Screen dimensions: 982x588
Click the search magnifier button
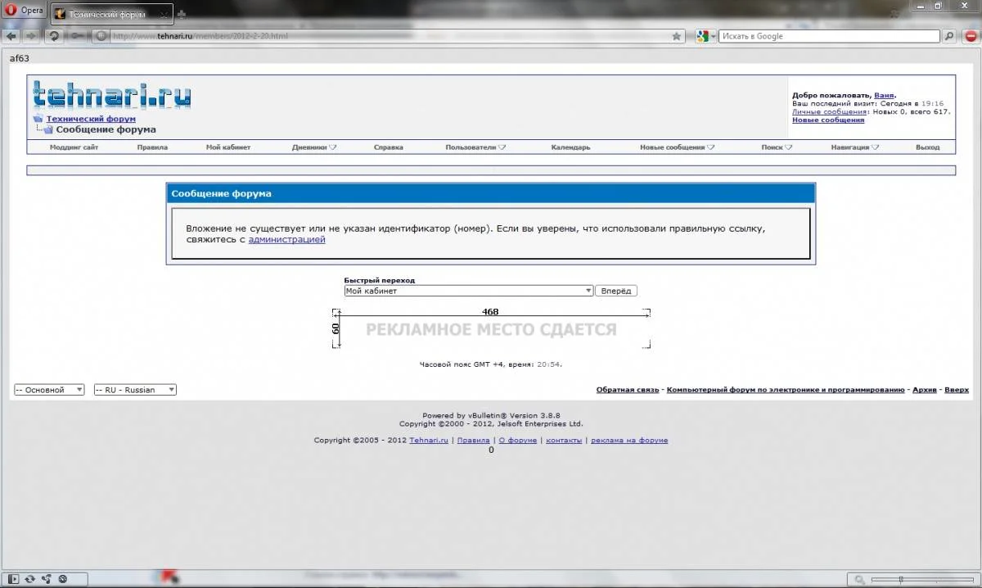[949, 36]
